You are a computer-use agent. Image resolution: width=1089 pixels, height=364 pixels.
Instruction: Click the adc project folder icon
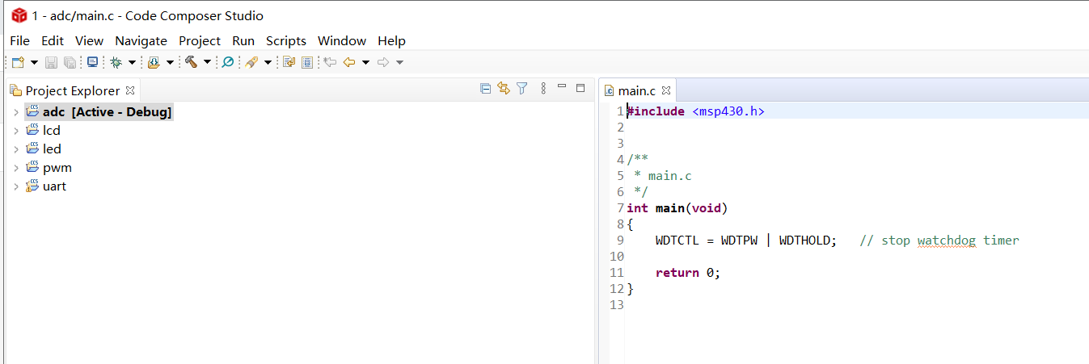pyautogui.click(x=32, y=111)
